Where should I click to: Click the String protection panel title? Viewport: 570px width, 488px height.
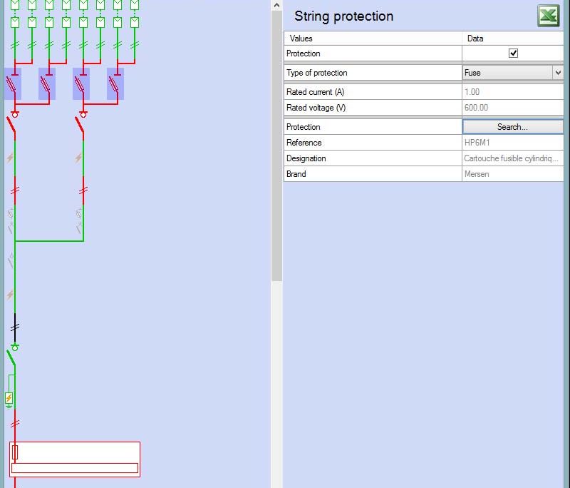[x=343, y=16]
